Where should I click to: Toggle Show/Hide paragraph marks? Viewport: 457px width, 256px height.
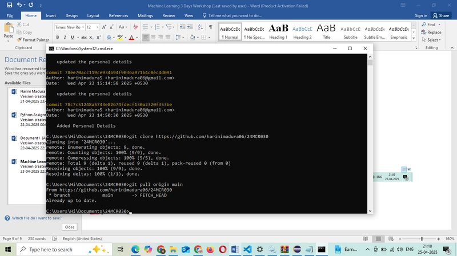pos(210,27)
